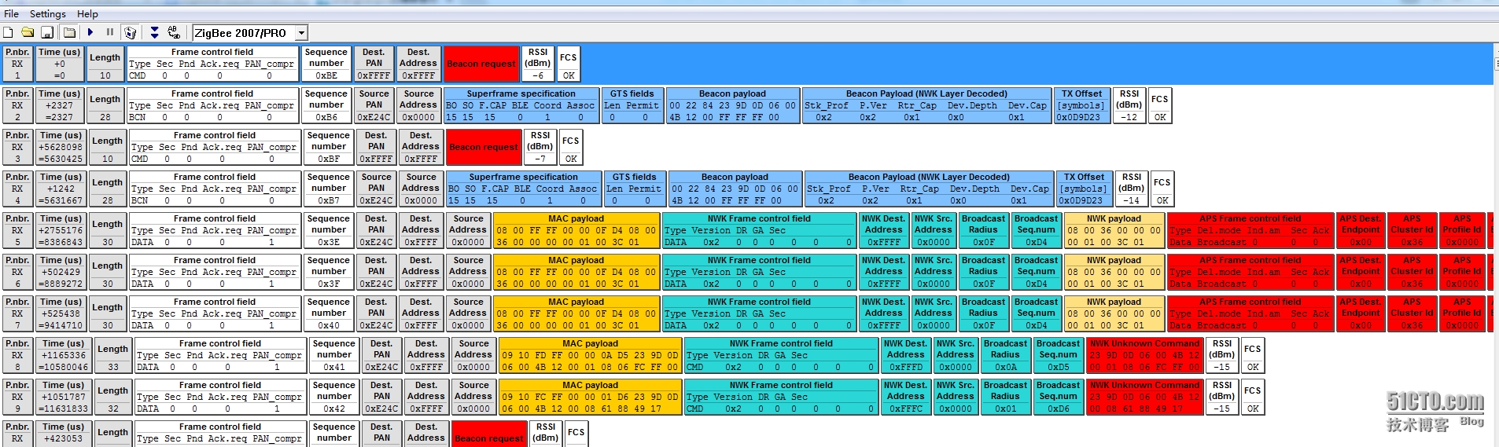
Task: Select packet 1 number cell
Action: coord(18,64)
